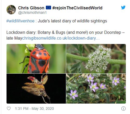130x114 pixels.
Task: Click the "Lockdown diary: Botany & Bugs" text
Action: tap(36, 33)
